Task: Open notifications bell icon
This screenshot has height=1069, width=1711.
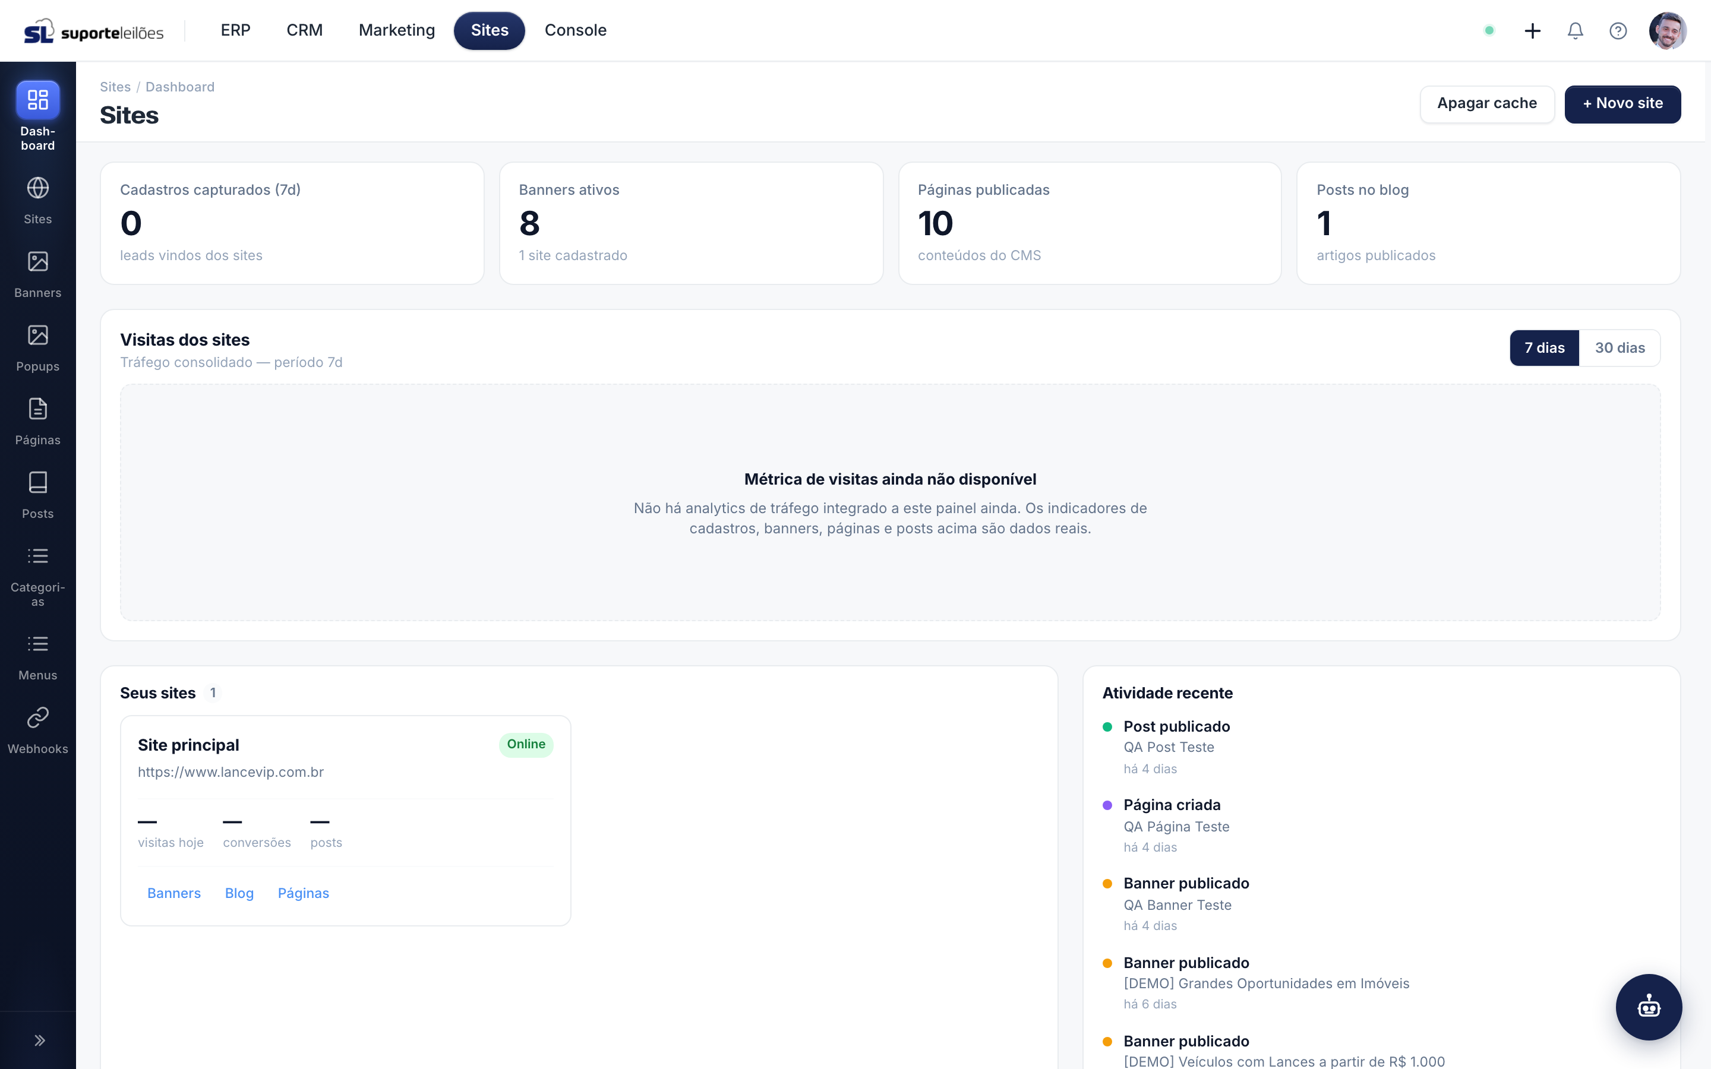Action: 1576,30
